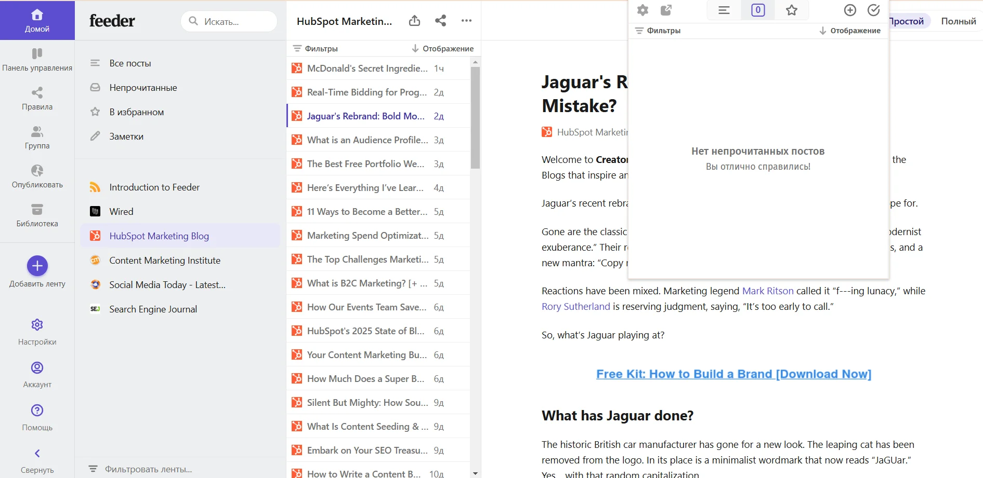Open the Опубликовать section

tap(37, 176)
